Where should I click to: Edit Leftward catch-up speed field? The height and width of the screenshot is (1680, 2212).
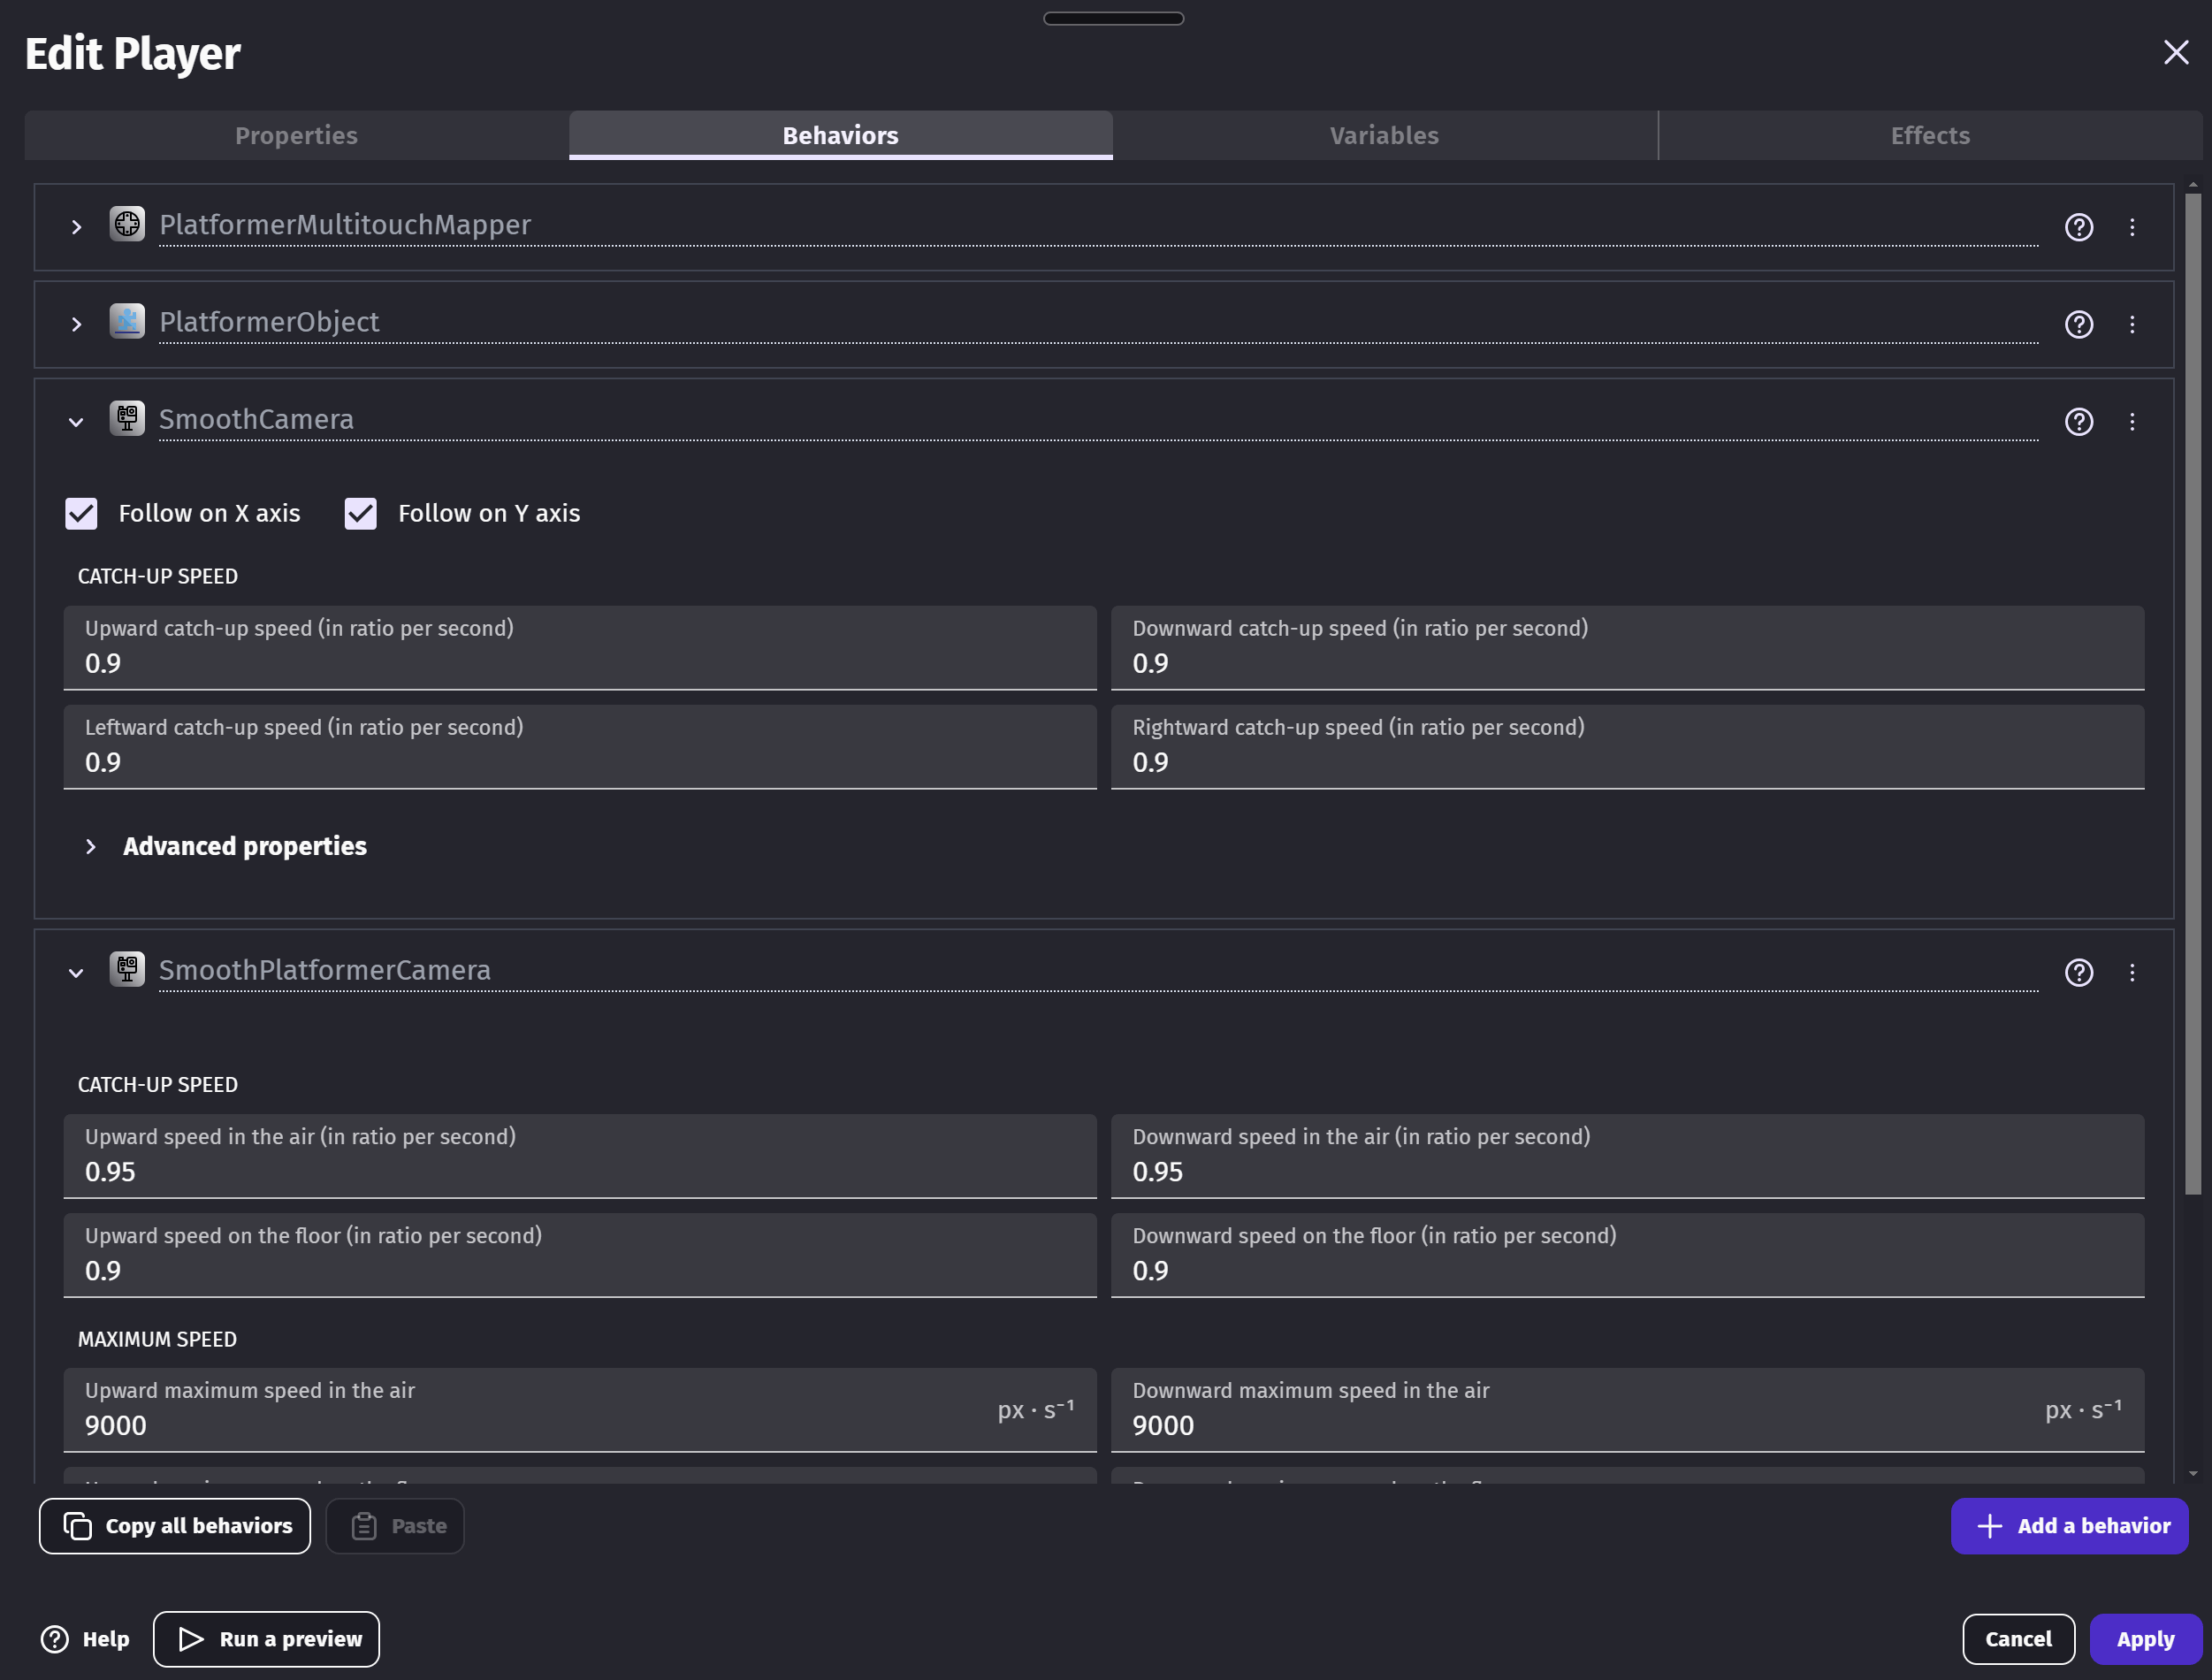[580, 746]
